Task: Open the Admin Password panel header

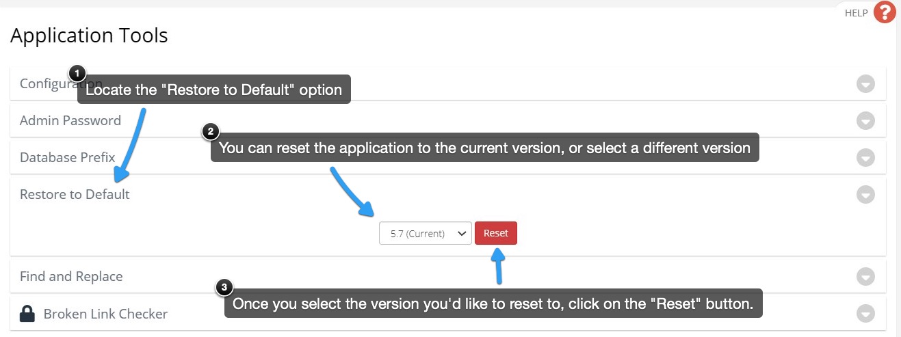Action: pyautogui.click(x=448, y=121)
